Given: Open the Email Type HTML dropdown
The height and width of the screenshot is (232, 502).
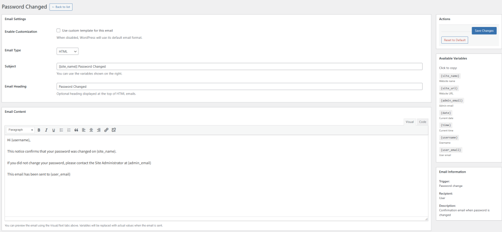Looking at the screenshot, I should [x=68, y=52].
